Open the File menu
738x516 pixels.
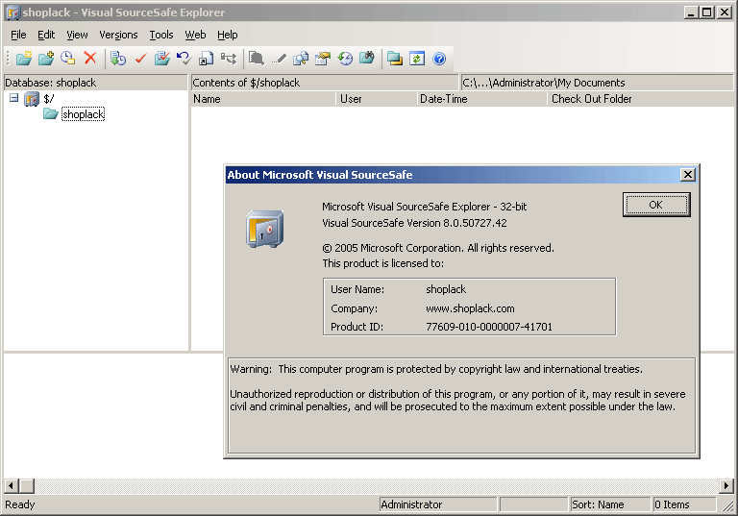pos(18,35)
